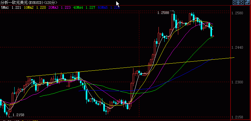The image size is (251, 121).
Task: Click the 1.2300 price axis label
Action: click(237, 82)
